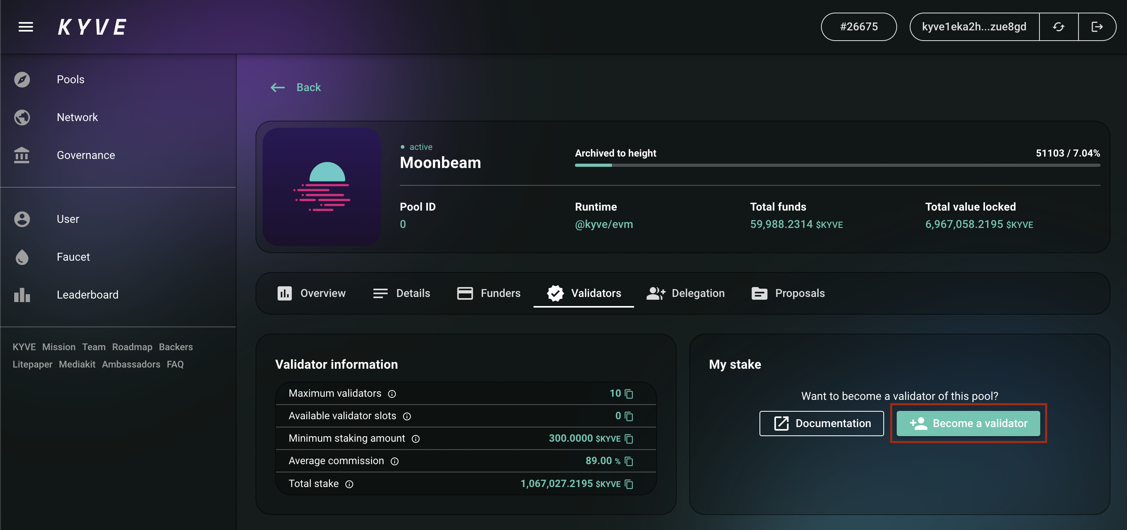Show info for Minimum staking amount
Viewport: 1127px width, 530px height.
416,439
